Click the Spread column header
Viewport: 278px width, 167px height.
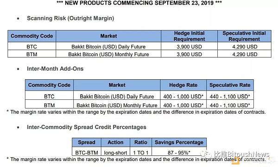(x=87, y=142)
